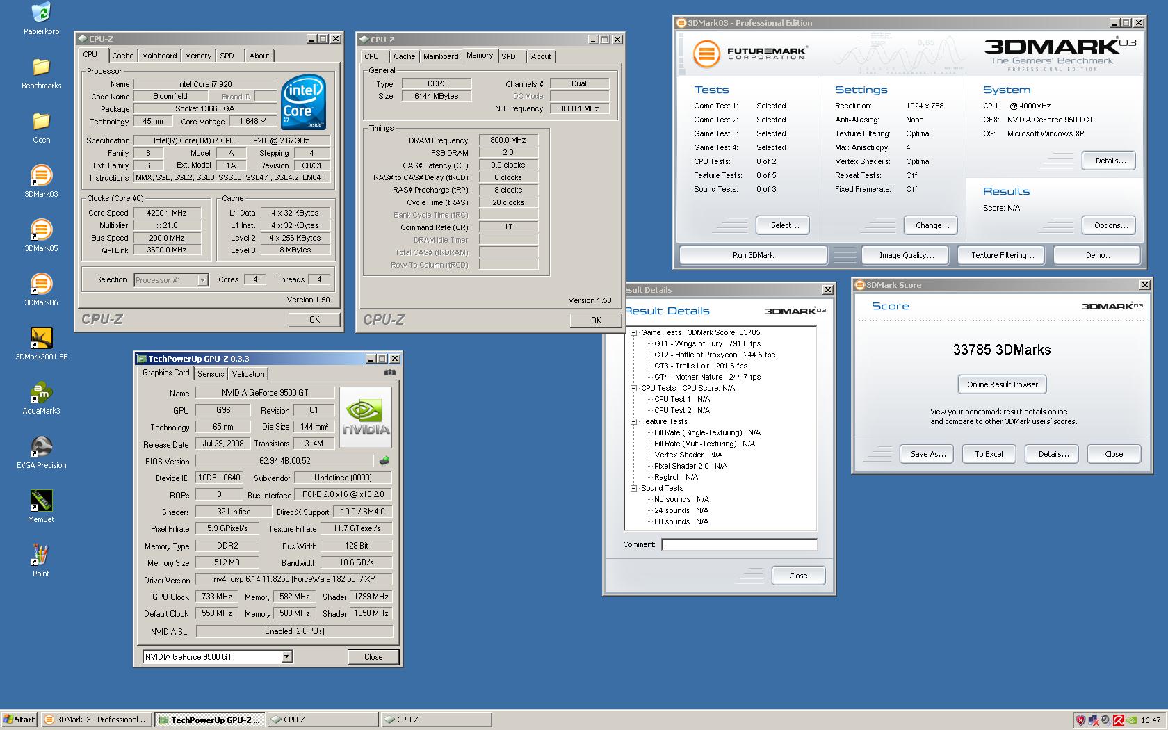1168x730 pixels.
Task: Click Run 3DMark button
Action: point(753,255)
